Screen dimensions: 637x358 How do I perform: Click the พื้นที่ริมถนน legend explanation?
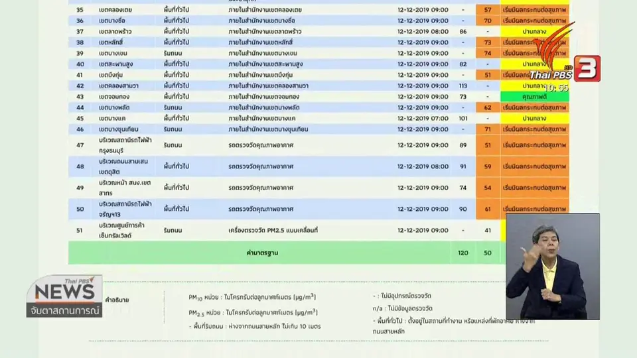255,326
